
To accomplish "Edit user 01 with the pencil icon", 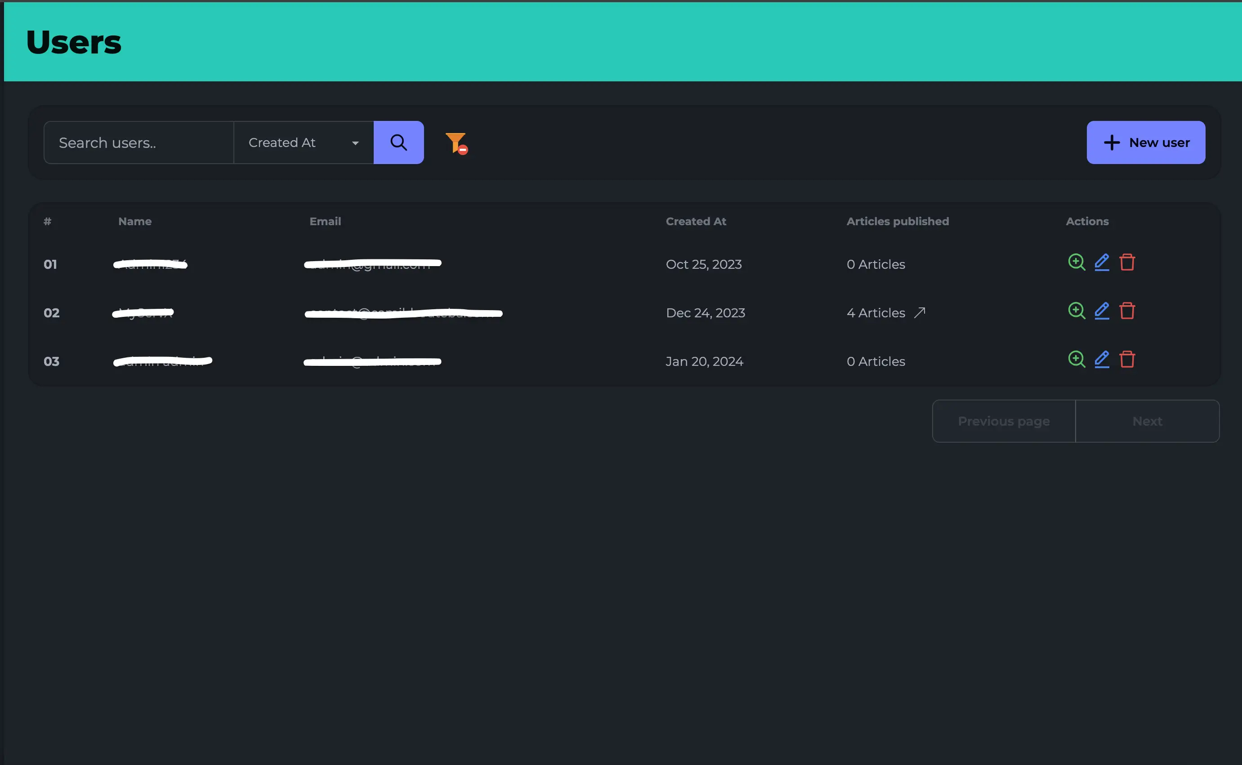I will [1102, 262].
